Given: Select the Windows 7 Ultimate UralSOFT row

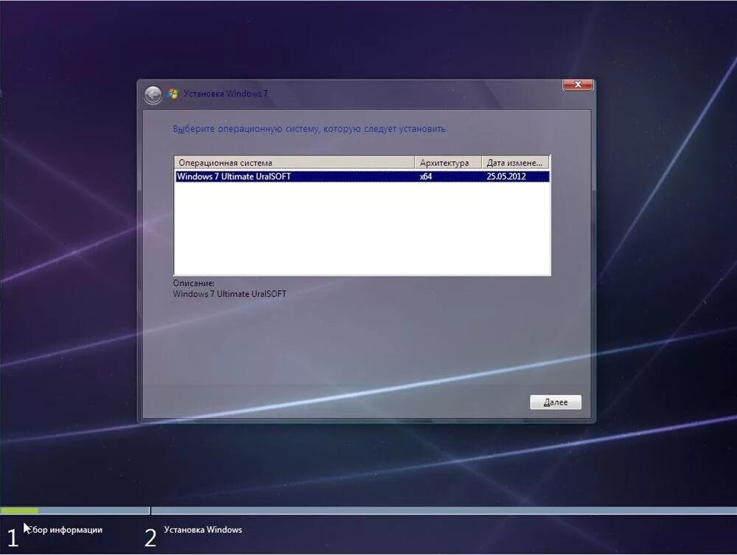Looking at the screenshot, I should tap(362, 176).
